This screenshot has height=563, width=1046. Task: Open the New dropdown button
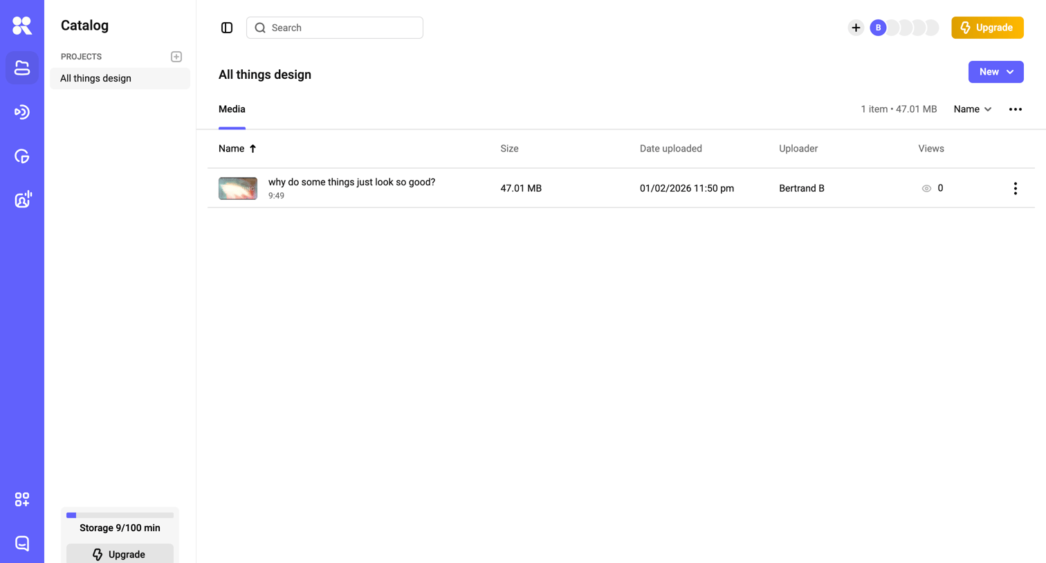996,72
